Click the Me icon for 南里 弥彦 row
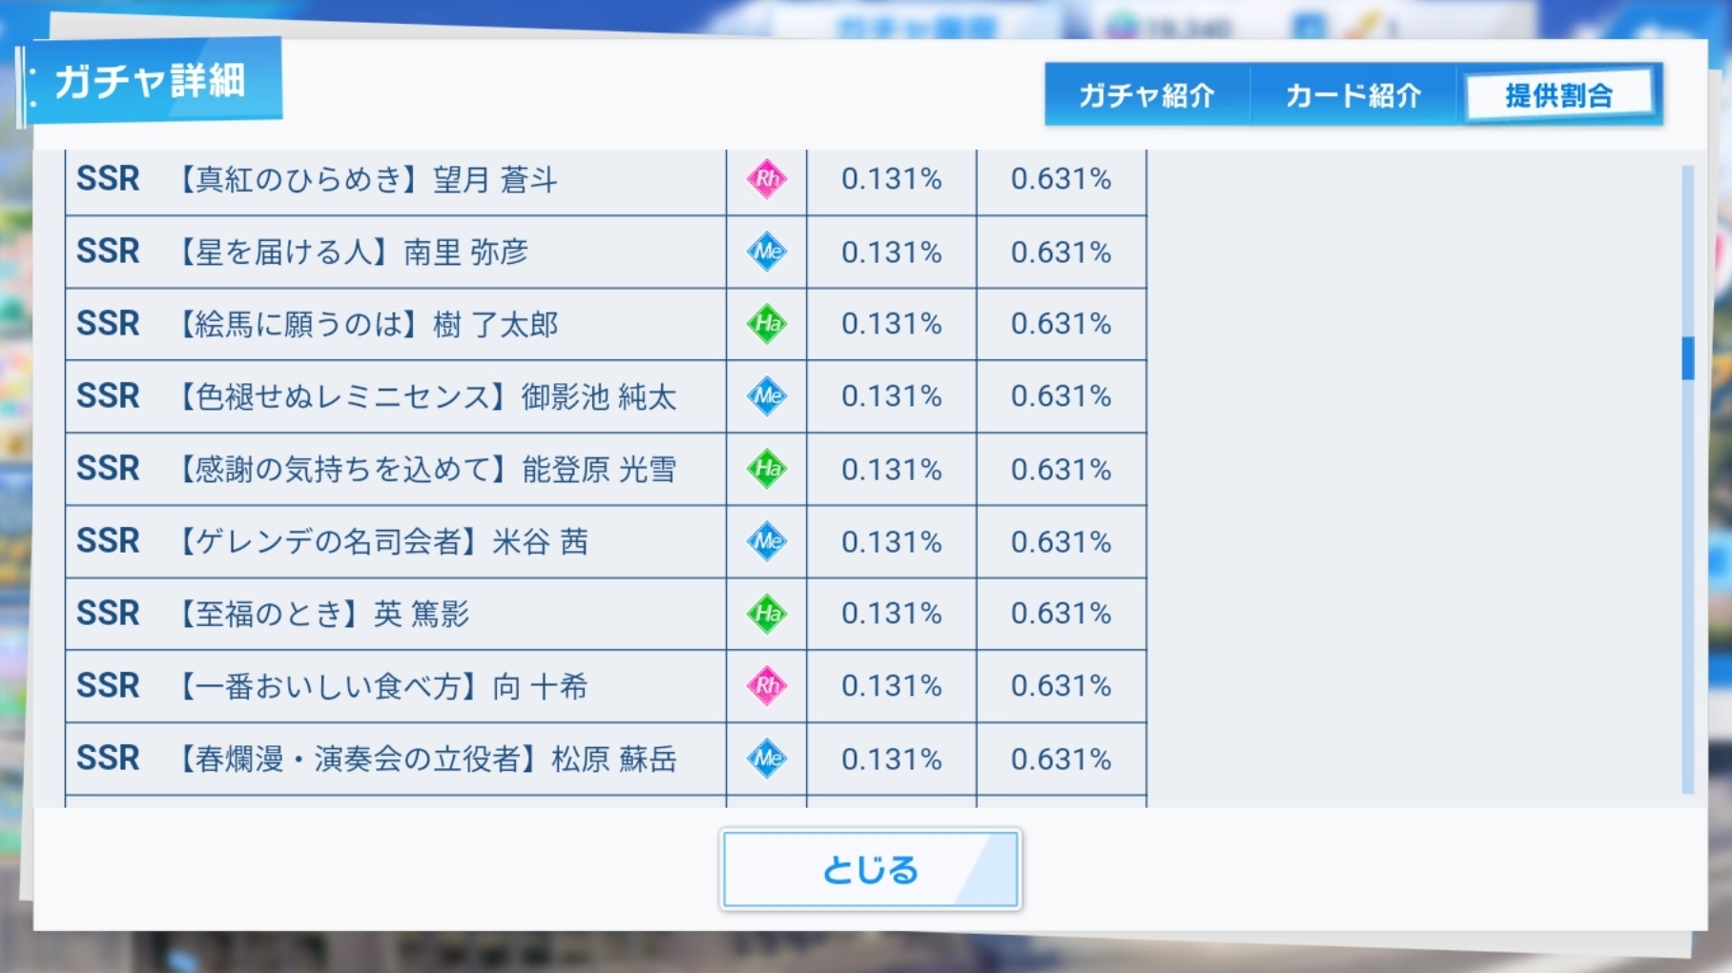Viewport: 1732px width, 973px height. [767, 252]
